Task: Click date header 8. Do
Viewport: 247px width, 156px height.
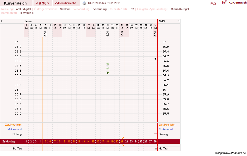Action: coord(45,27)
